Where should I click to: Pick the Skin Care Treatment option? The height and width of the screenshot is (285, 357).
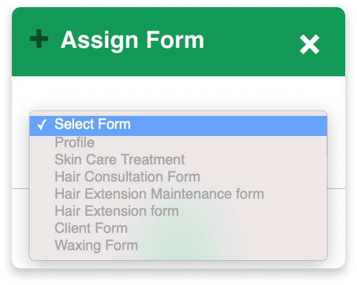(120, 160)
